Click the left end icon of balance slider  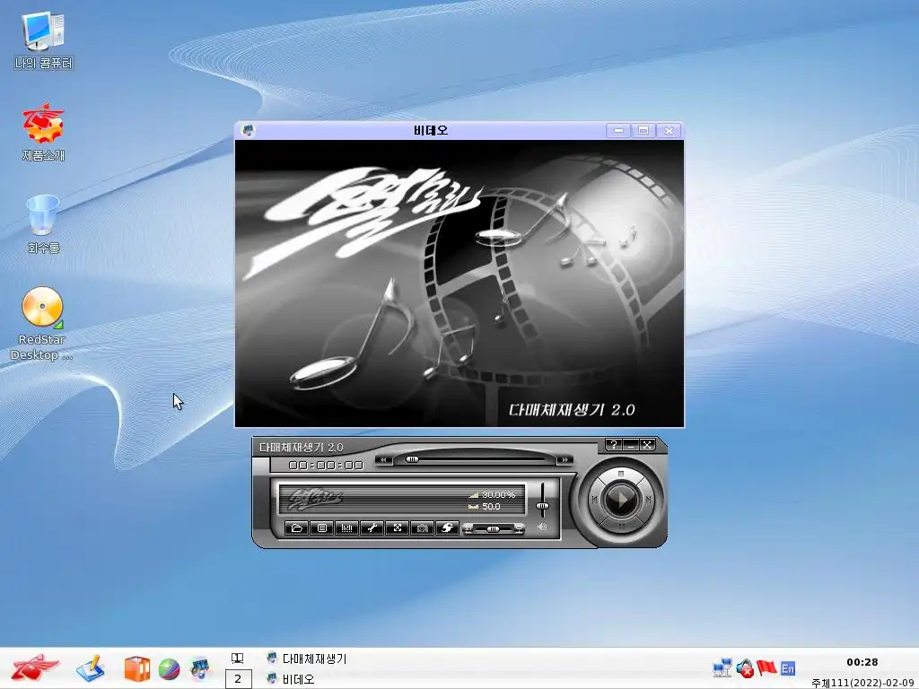tap(468, 528)
